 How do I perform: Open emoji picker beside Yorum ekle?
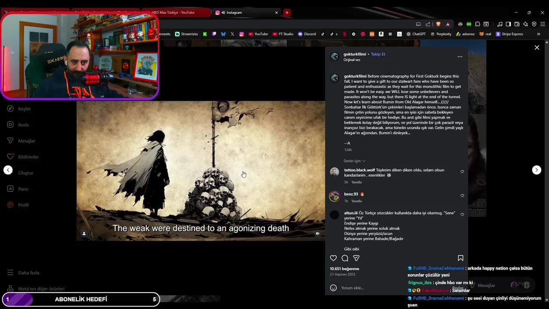point(333,288)
